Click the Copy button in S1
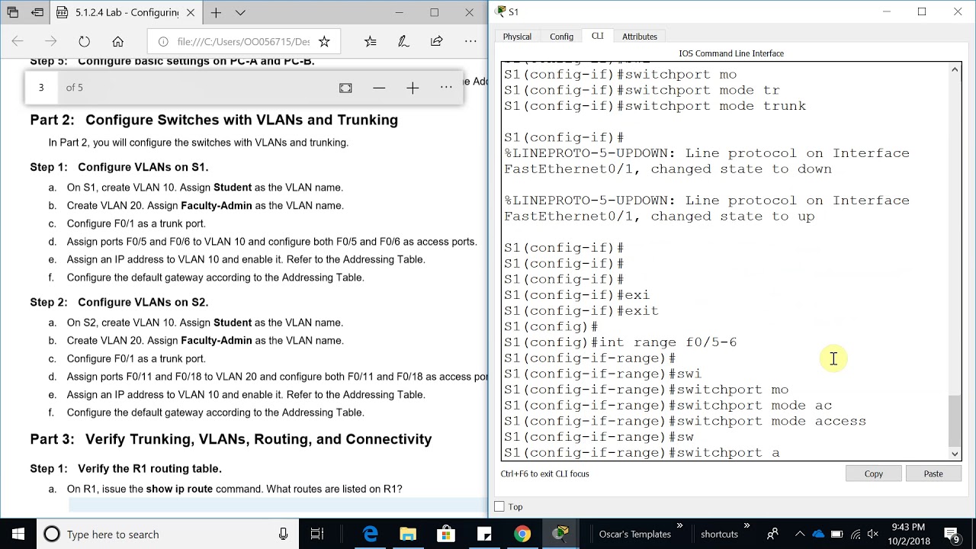 pyautogui.click(x=874, y=474)
